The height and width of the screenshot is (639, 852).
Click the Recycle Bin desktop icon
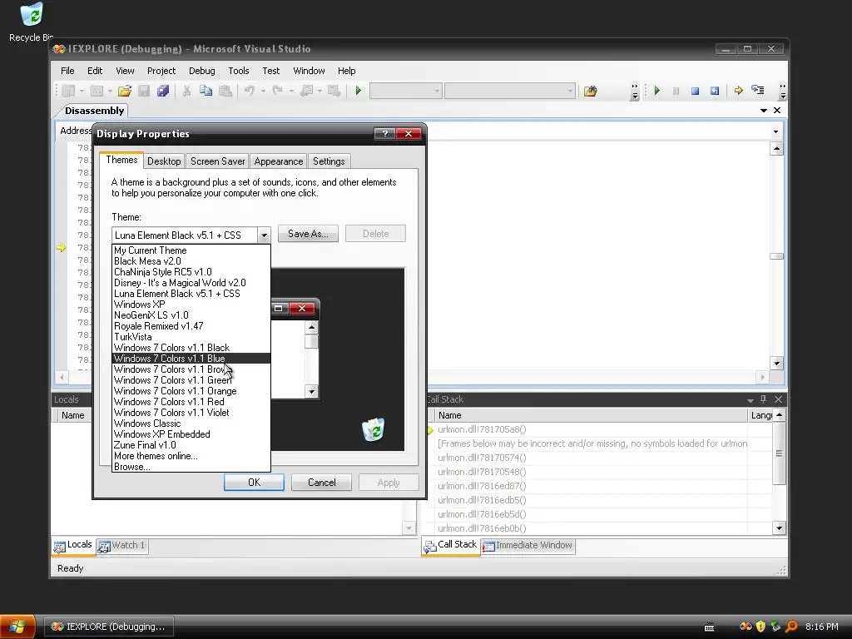(x=31, y=22)
